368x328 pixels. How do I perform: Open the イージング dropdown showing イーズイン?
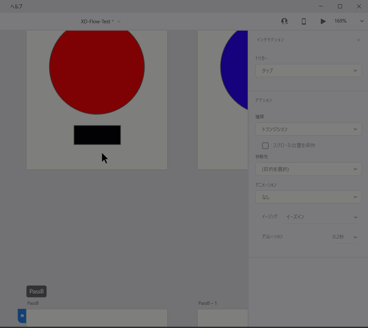pos(322,217)
